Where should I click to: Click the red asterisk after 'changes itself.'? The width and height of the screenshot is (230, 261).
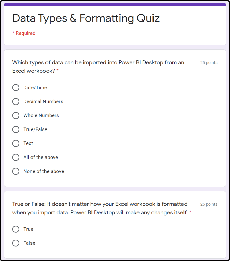pyautogui.click(x=190, y=213)
